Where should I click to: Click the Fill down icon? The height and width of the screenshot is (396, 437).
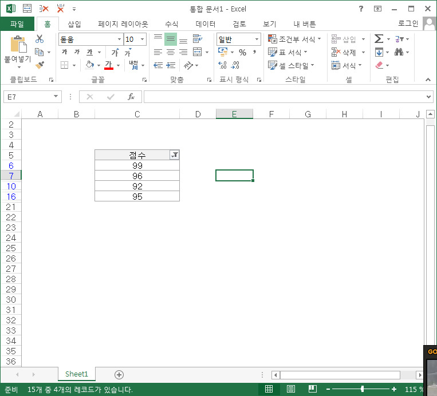click(379, 52)
